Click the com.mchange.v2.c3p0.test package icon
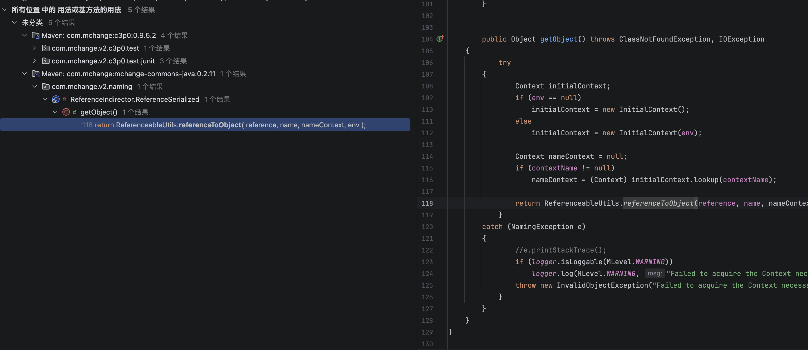The image size is (808, 350). click(46, 48)
